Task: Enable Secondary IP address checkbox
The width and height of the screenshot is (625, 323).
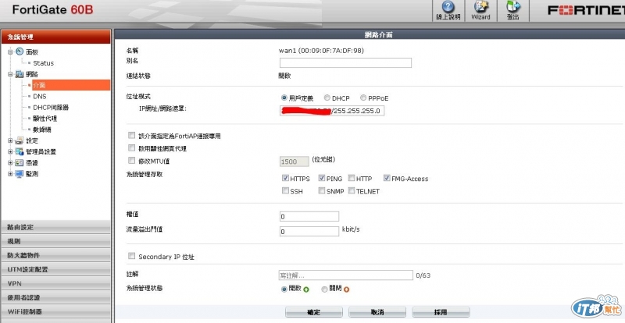Action: tap(131, 256)
